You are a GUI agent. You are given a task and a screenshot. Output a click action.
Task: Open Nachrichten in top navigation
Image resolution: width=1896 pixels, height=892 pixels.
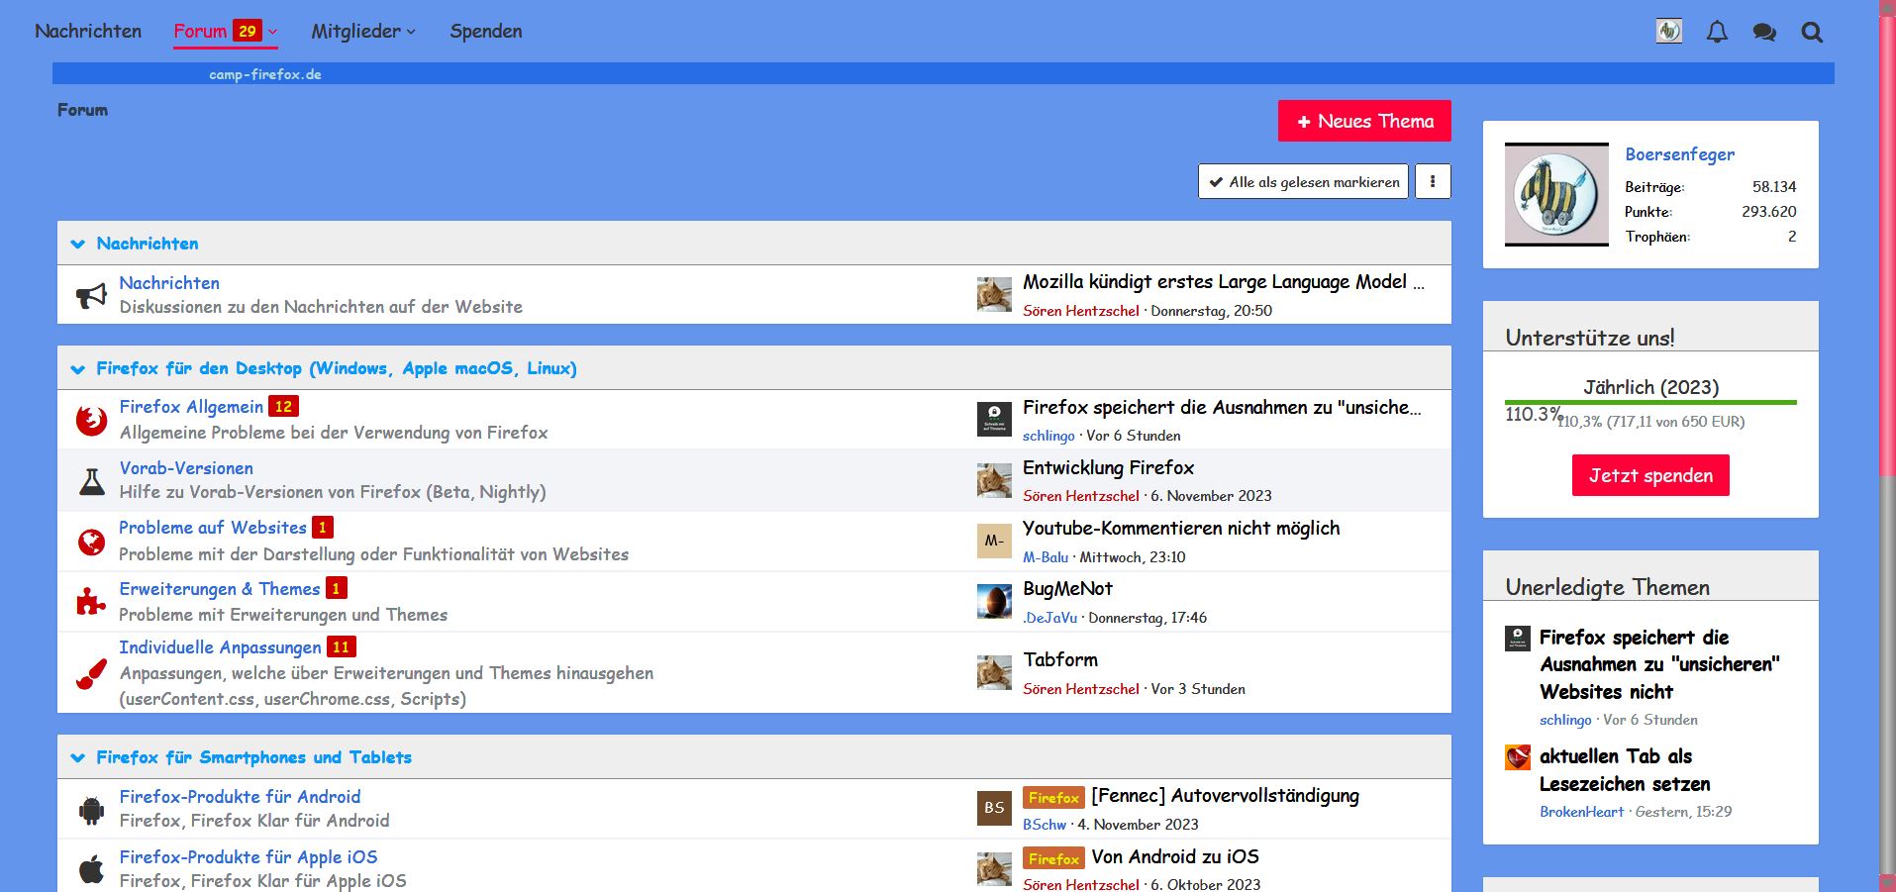click(88, 32)
